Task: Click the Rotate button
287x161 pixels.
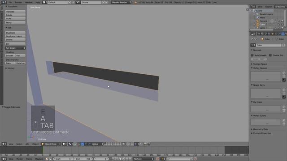Action: [x=15, y=15]
